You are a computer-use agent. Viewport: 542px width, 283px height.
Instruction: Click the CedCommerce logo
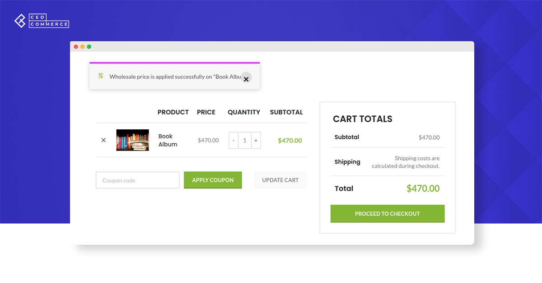(42, 21)
